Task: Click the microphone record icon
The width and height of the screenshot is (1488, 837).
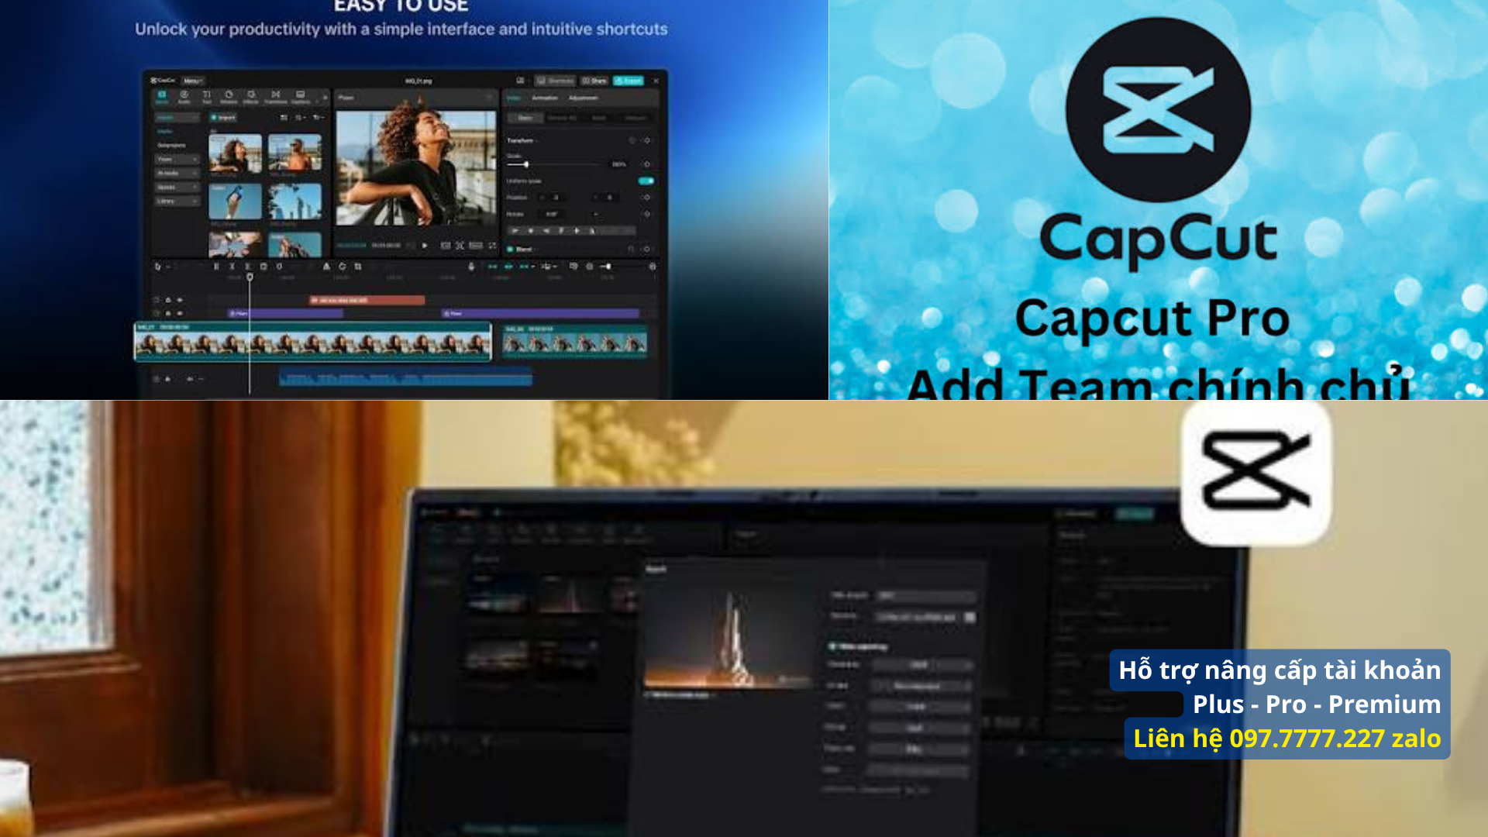Action: (471, 267)
